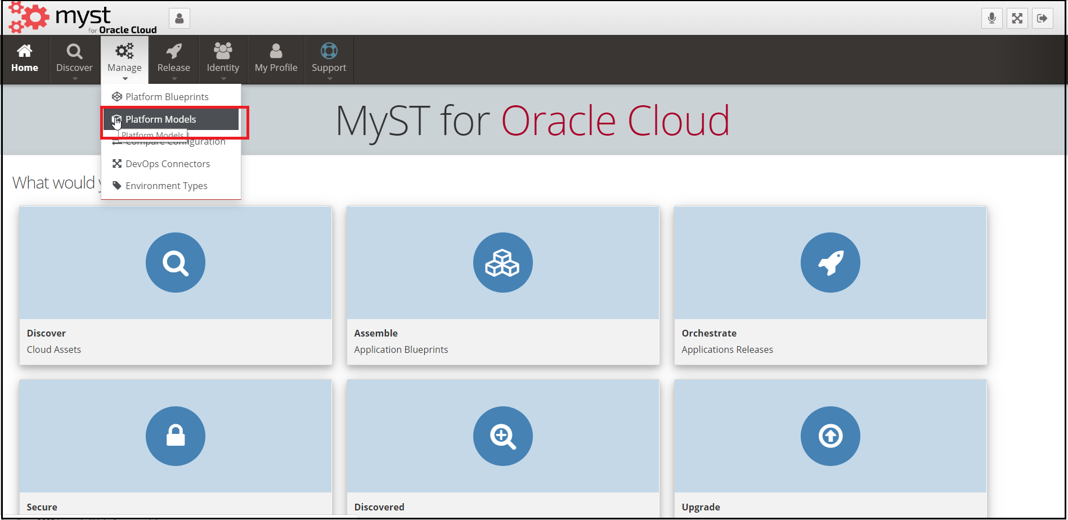Choose Platform Models menu entry
The image size is (1068, 520).
coord(160,119)
